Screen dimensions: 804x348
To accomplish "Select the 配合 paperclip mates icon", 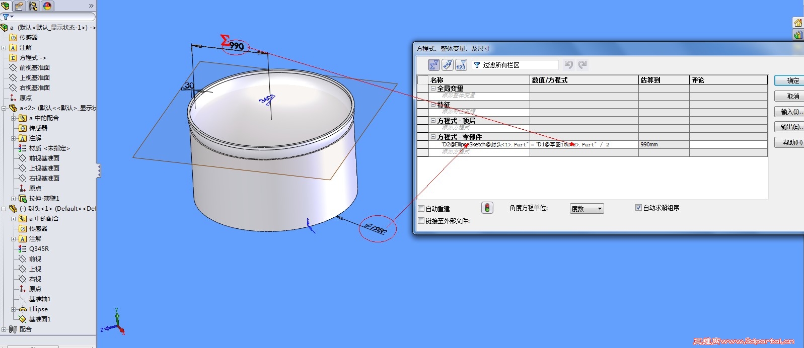I will click(13, 329).
